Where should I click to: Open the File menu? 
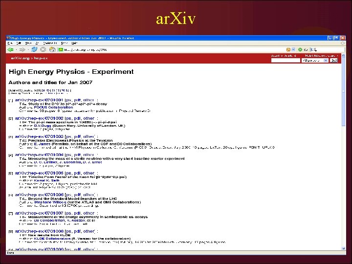(x=10, y=43)
